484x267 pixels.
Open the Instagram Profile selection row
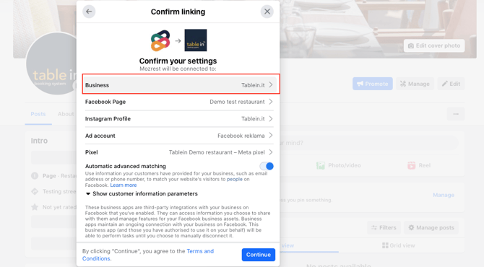pos(179,118)
